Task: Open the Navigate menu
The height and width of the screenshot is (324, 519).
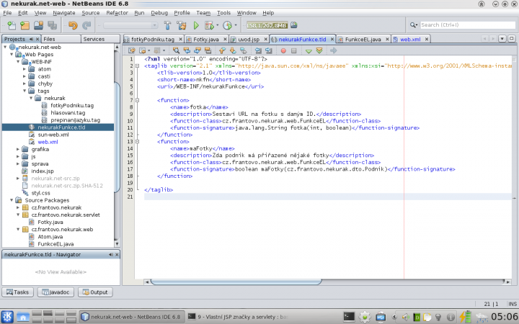Action: (x=64, y=13)
